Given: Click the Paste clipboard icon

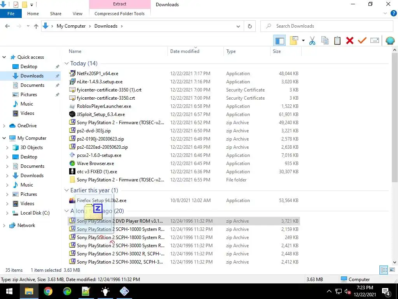Looking at the screenshot, I should [337, 40].
